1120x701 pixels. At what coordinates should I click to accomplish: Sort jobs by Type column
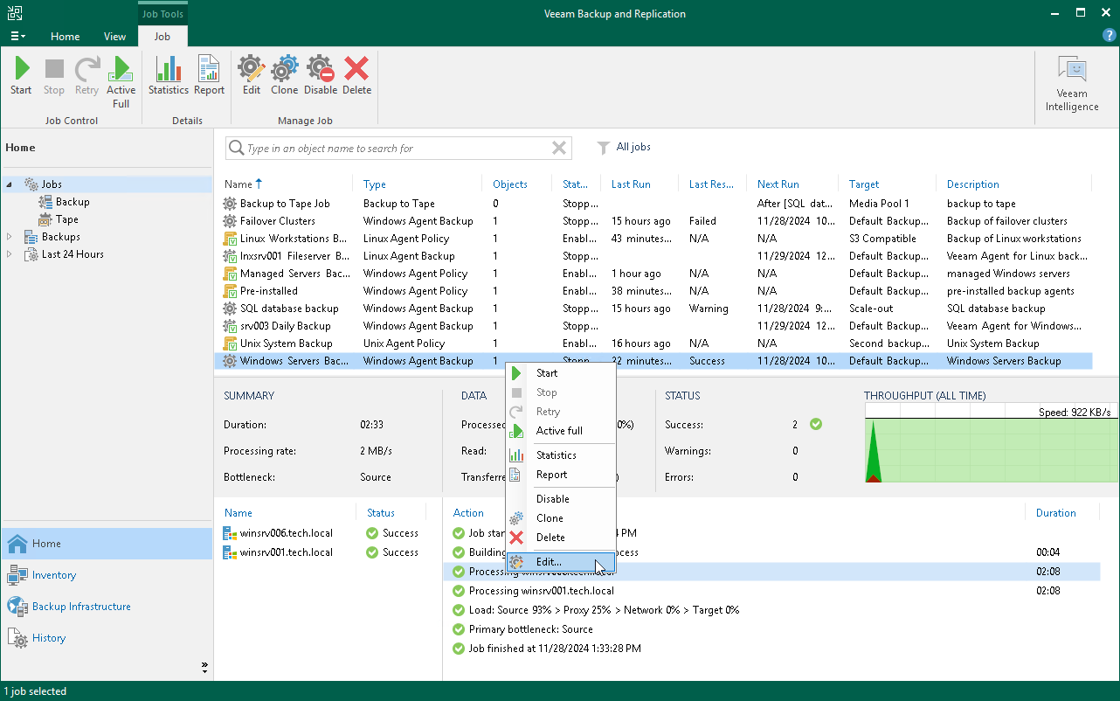375,184
